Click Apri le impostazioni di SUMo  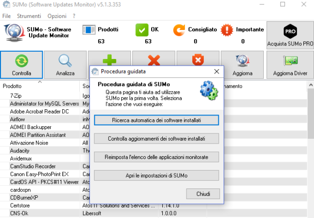(x=157, y=175)
